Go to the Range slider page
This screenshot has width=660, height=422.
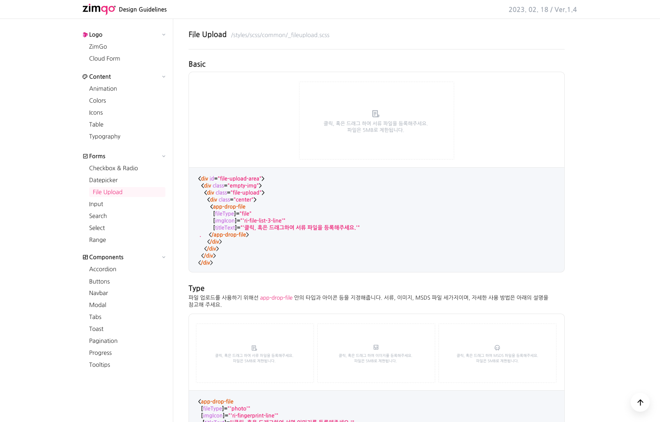97,240
